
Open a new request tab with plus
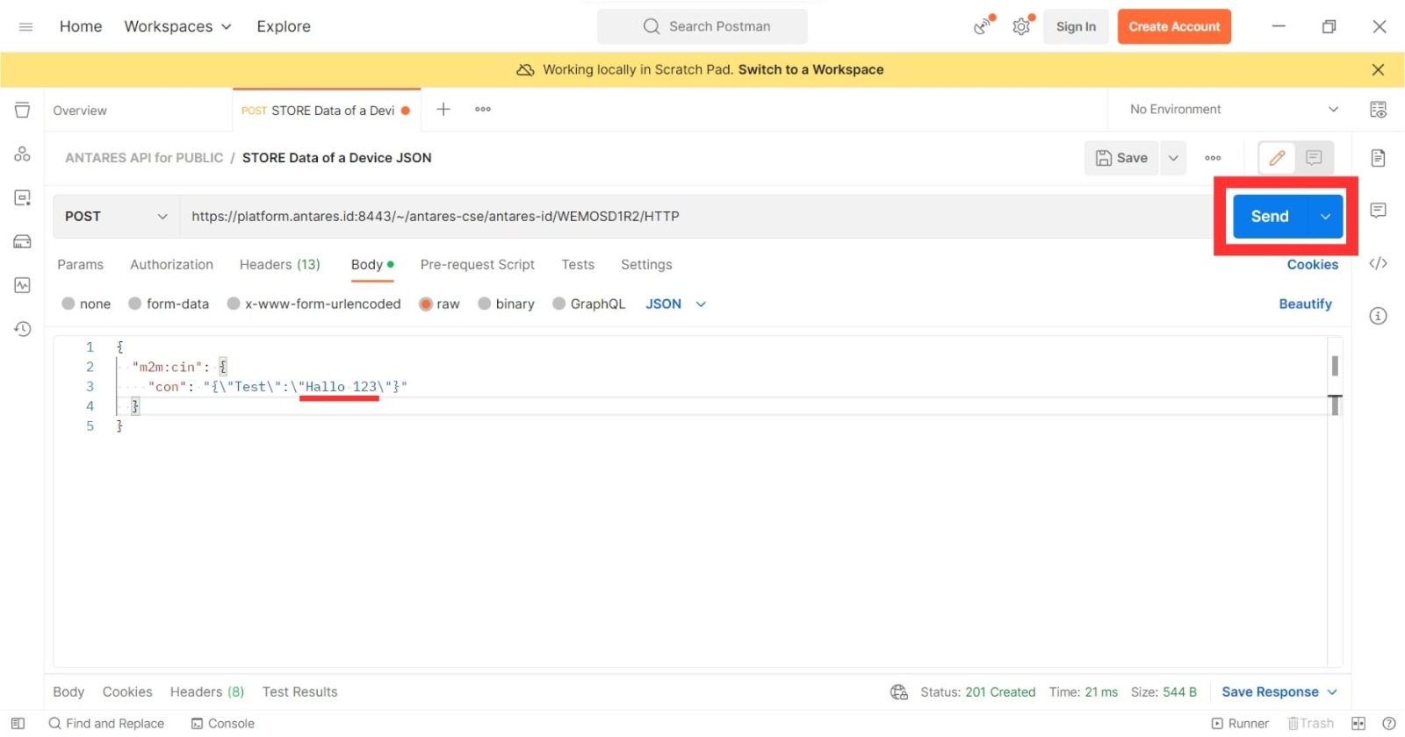pos(443,110)
